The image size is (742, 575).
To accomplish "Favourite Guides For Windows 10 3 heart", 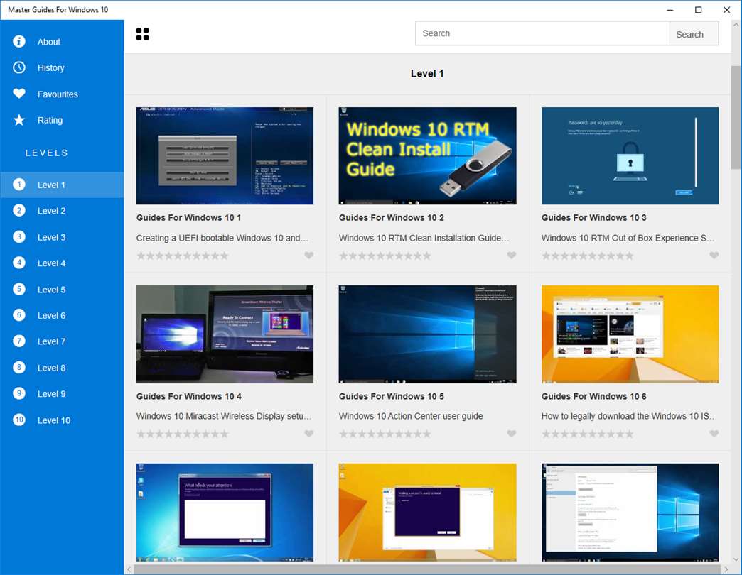I will point(714,256).
